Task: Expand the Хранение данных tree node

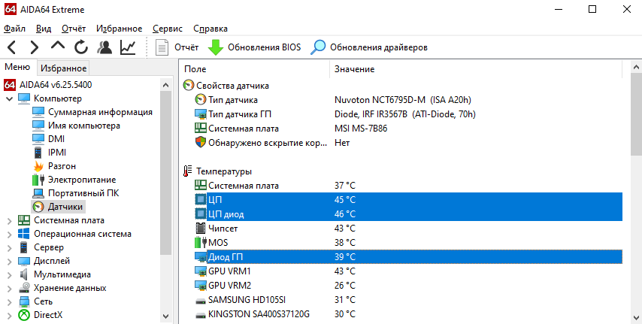Action: tap(10, 288)
